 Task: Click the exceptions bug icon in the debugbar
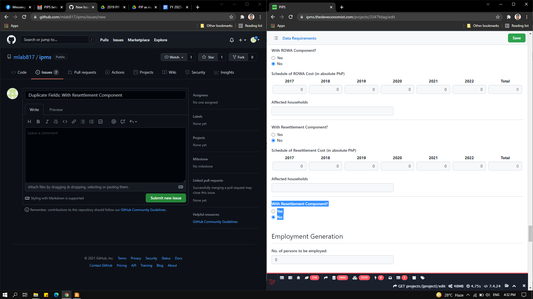(298, 278)
